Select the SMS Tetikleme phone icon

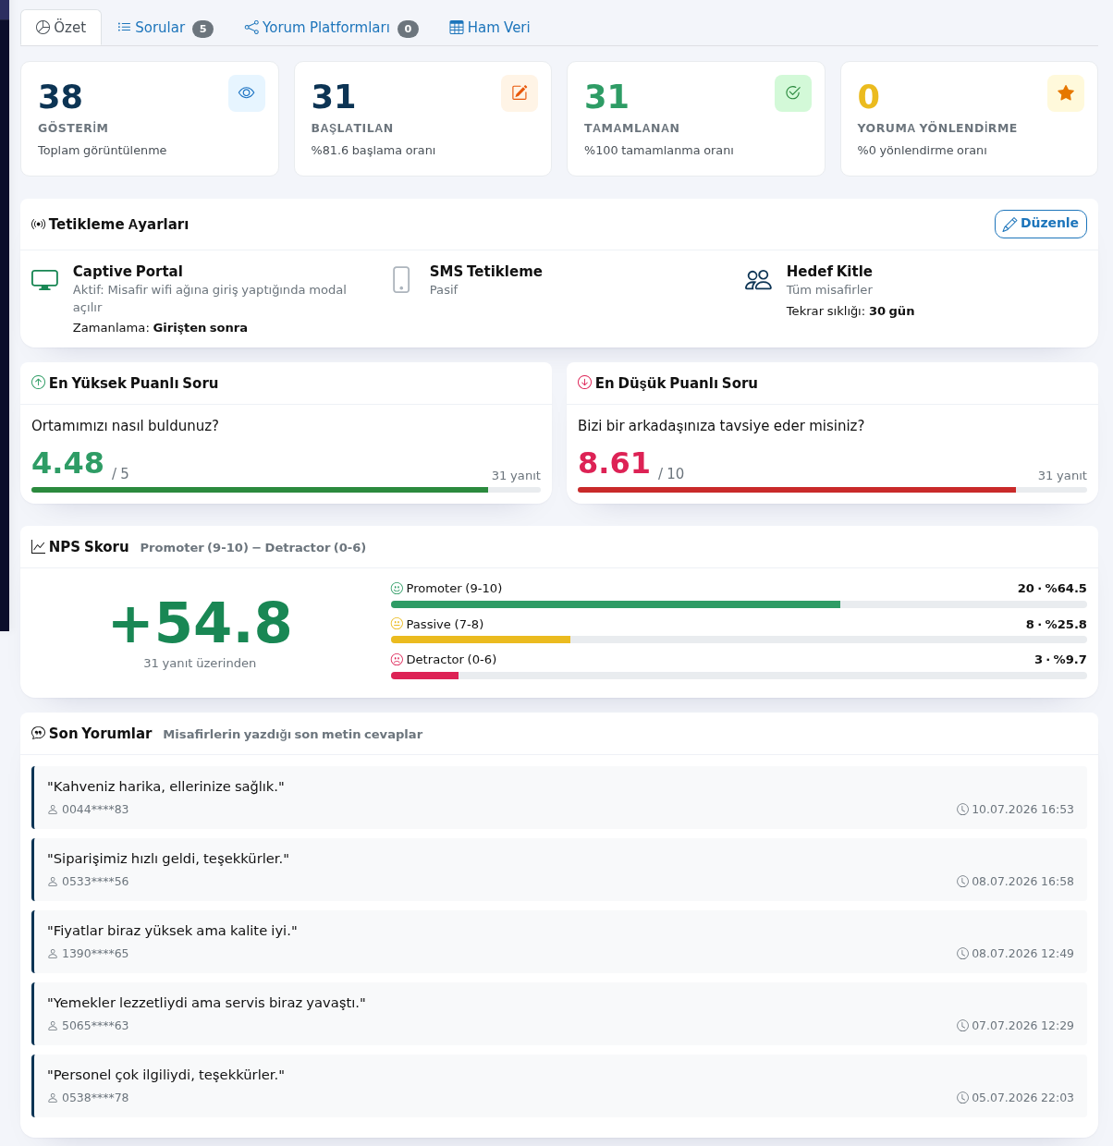(401, 279)
